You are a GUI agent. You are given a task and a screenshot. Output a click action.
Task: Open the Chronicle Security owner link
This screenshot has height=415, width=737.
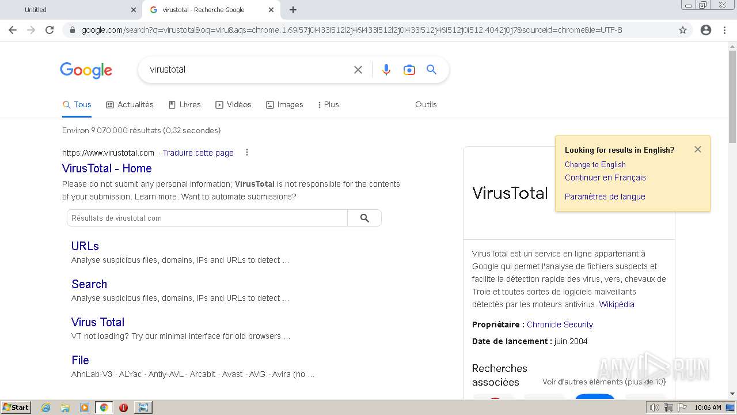click(x=560, y=325)
